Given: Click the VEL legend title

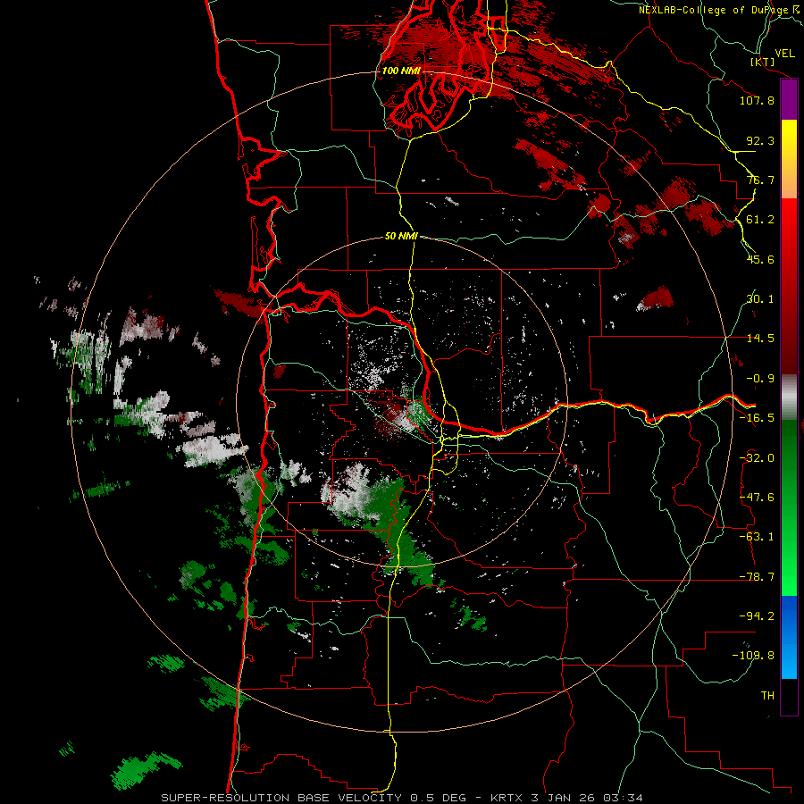Looking at the screenshot, I should 784,54.
